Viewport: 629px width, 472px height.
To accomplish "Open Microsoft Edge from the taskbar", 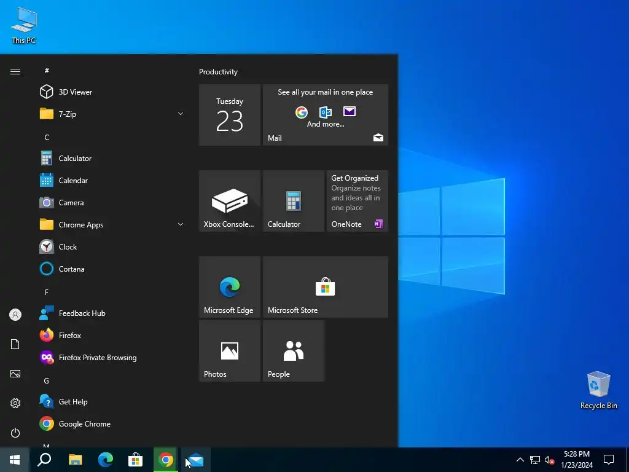I will click(106, 460).
